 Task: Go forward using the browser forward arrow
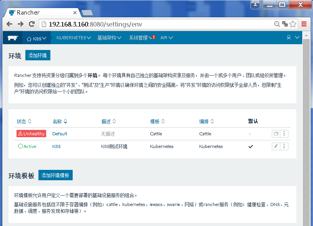pos(20,24)
